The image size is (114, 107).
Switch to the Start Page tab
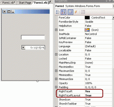pos(25,3)
